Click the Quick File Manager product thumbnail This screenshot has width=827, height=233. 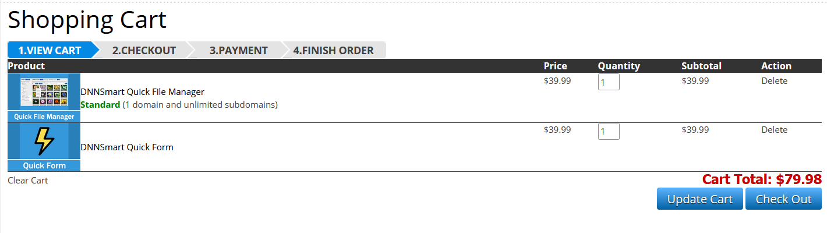[44, 91]
